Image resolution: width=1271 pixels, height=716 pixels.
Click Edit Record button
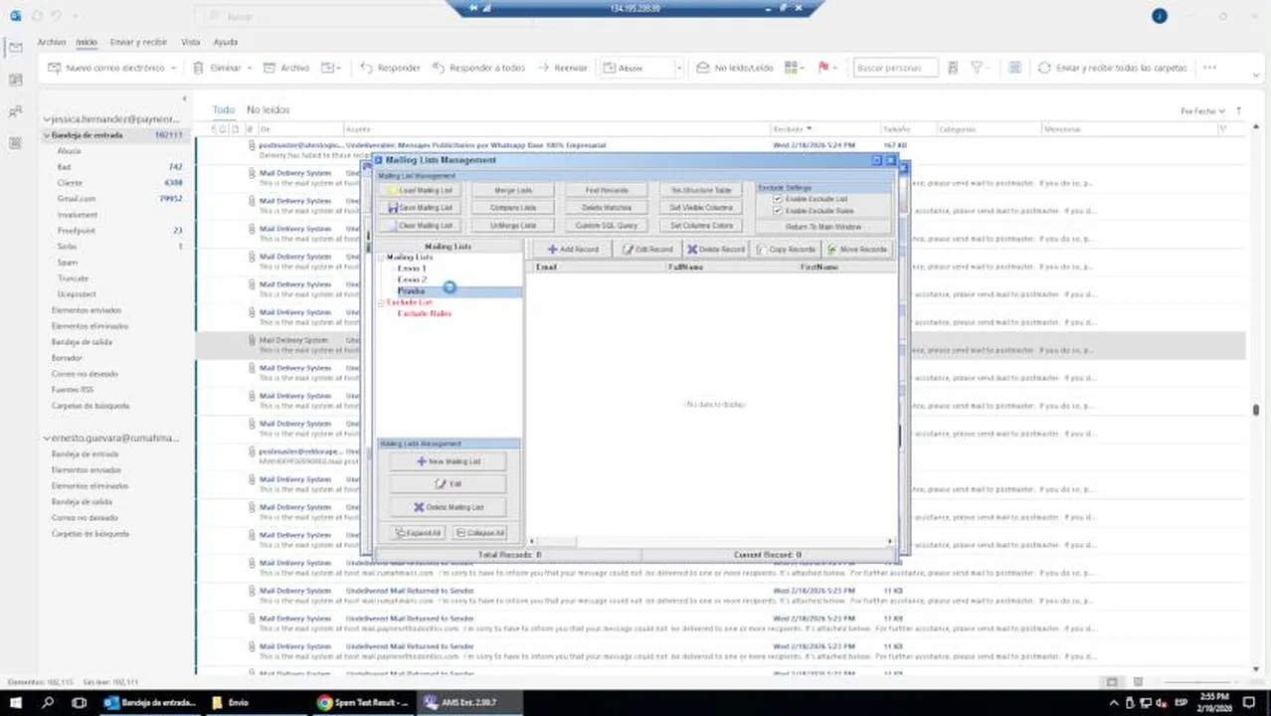click(647, 250)
